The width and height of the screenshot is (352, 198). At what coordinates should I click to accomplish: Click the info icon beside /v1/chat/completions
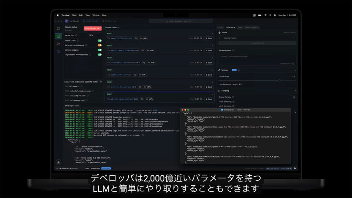pos(93,91)
